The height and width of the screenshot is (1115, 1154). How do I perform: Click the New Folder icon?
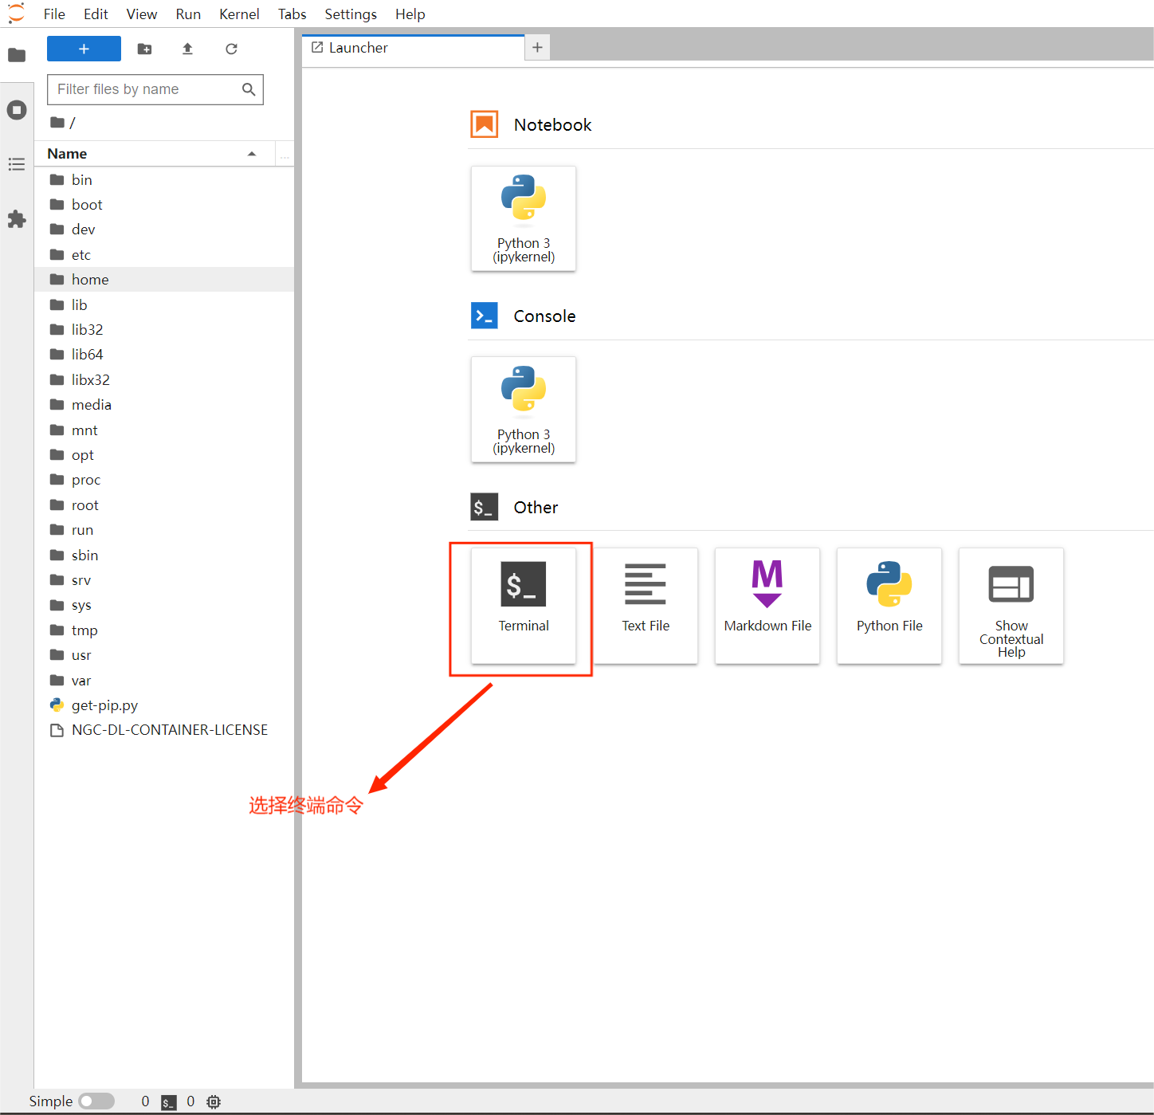(144, 49)
